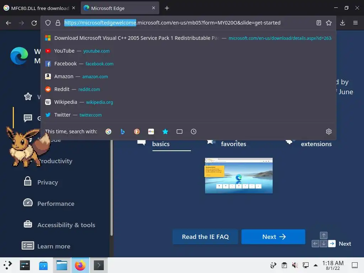364x273 pixels.
Task: Search open tabs using the tab shortcut
Action: (180, 132)
